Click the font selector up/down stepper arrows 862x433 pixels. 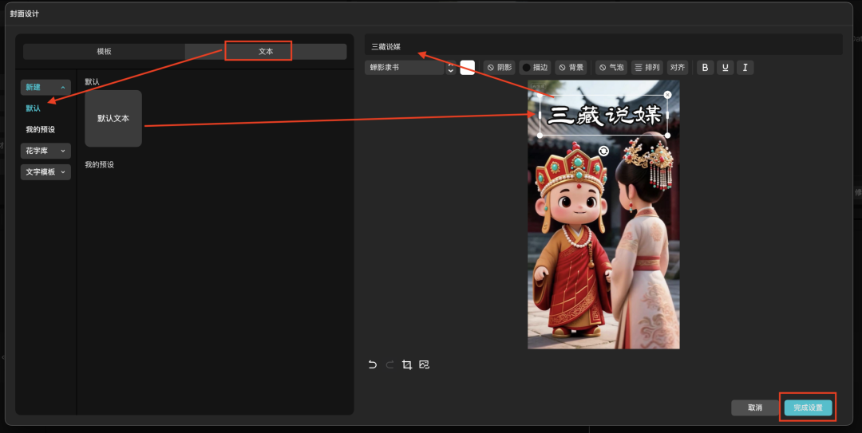451,68
